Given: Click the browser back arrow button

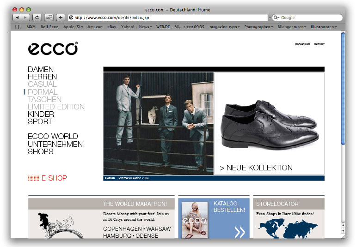Looking at the screenshot, I should click(17, 18).
